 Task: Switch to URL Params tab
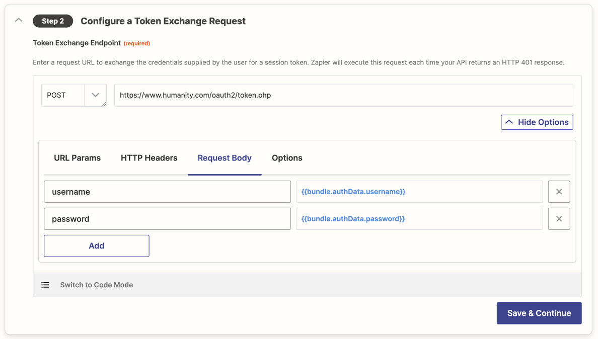click(77, 158)
